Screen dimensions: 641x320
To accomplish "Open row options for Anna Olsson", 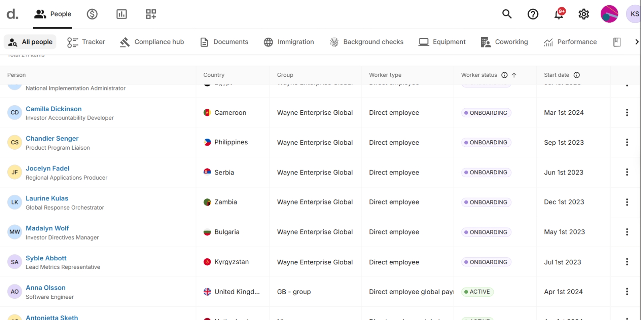I will pyautogui.click(x=627, y=292).
